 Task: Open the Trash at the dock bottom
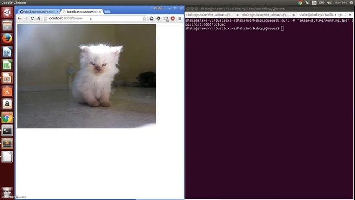7,192
